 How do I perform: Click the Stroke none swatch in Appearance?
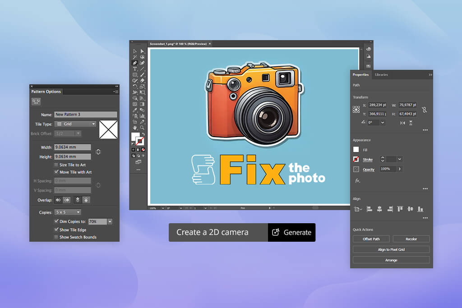(356, 159)
